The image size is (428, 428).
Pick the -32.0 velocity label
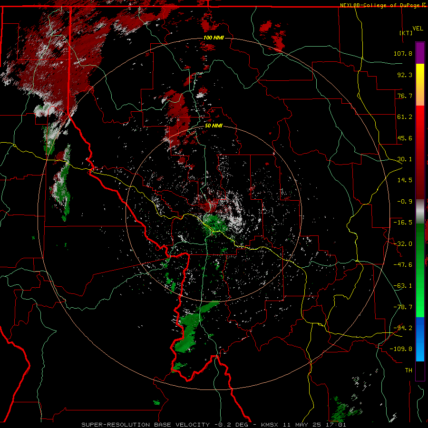pos(403,244)
